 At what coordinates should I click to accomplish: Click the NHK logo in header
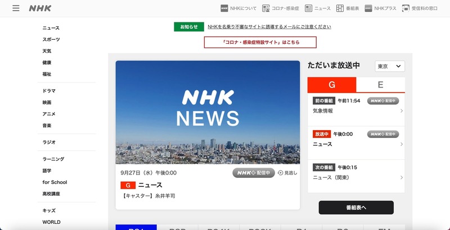40,8
